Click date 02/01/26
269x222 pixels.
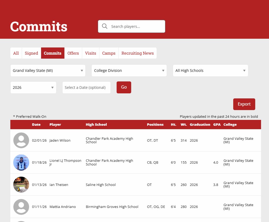[x=39, y=141]
